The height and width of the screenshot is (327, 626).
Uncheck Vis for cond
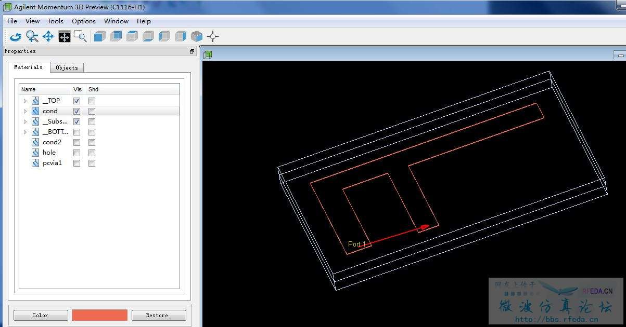[76, 111]
